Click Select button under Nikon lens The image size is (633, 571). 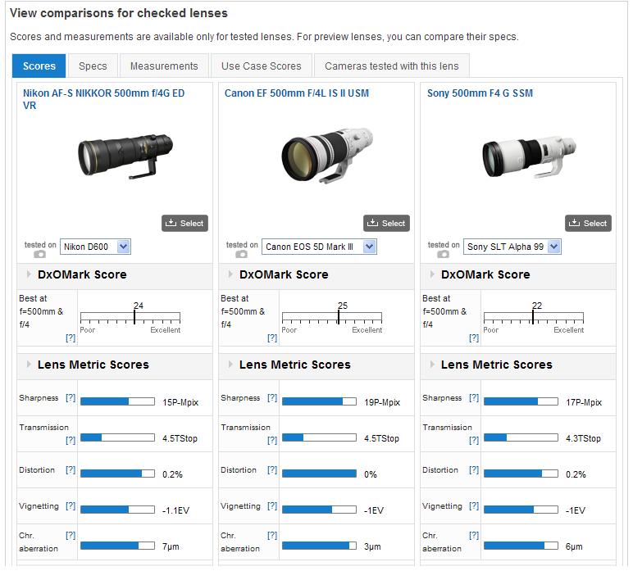point(184,223)
